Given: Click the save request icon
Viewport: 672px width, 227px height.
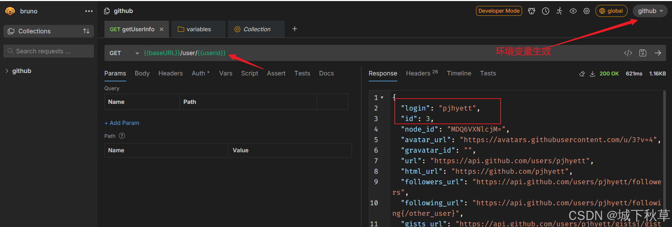Looking at the screenshot, I should coord(643,53).
